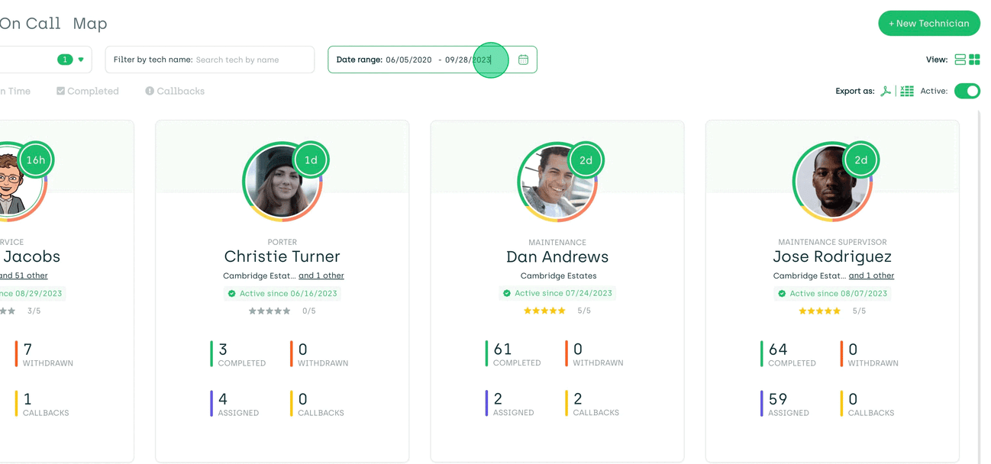Export technicians as PDF
This screenshot has width=991, height=464.
point(886,92)
